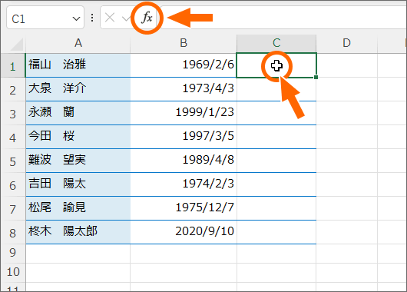
Task: Click date cell 1989/4/8
Action: (184, 161)
